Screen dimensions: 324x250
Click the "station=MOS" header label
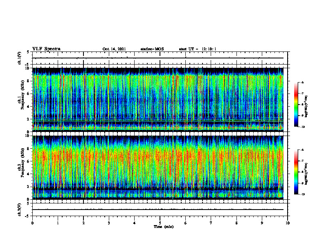pos(152,49)
